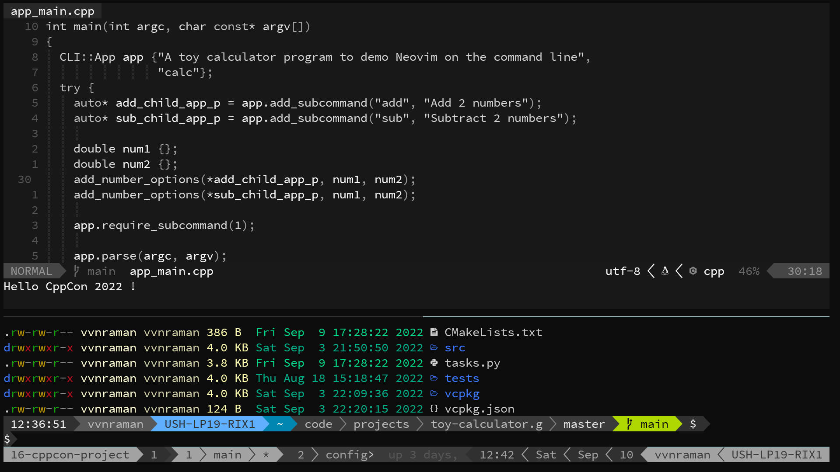
Task: Click the NORMAL mode indicator
Action: [31, 271]
